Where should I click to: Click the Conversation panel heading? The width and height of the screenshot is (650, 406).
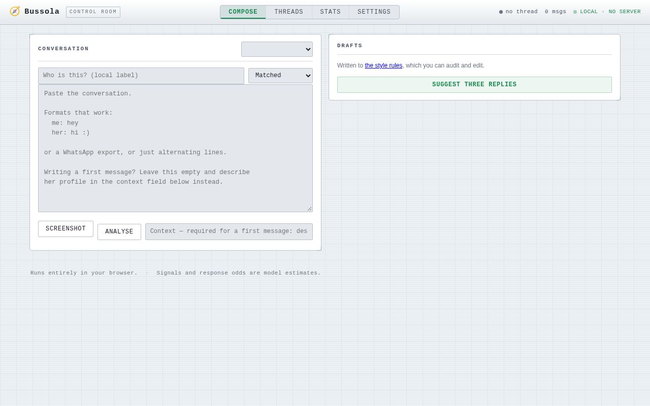point(63,49)
